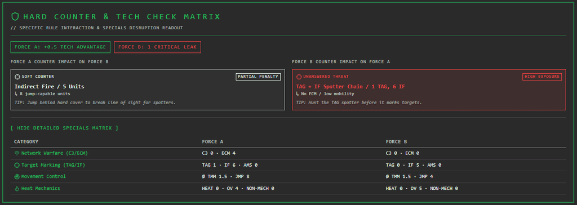The height and width of the screenshot is (205, 577).
Task: Click the 'HEAT 0 · OV 4 · NON-MECH 0' cell
Action: pos(238,189)
